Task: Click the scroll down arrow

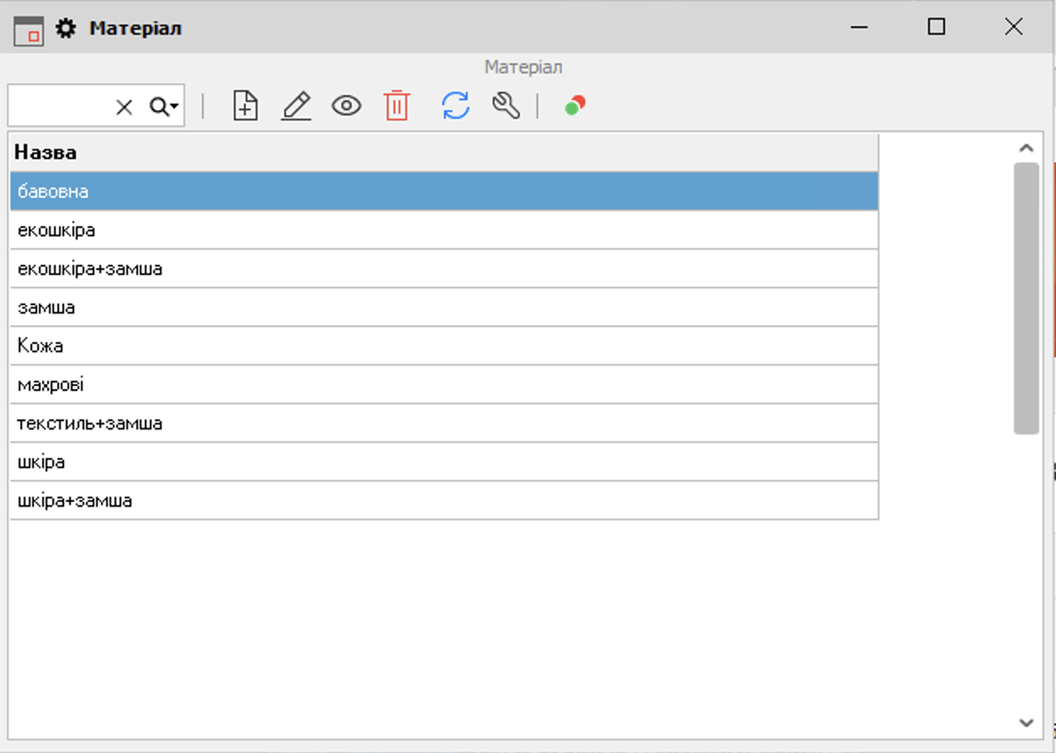Action: click(x=1026, y=723)
